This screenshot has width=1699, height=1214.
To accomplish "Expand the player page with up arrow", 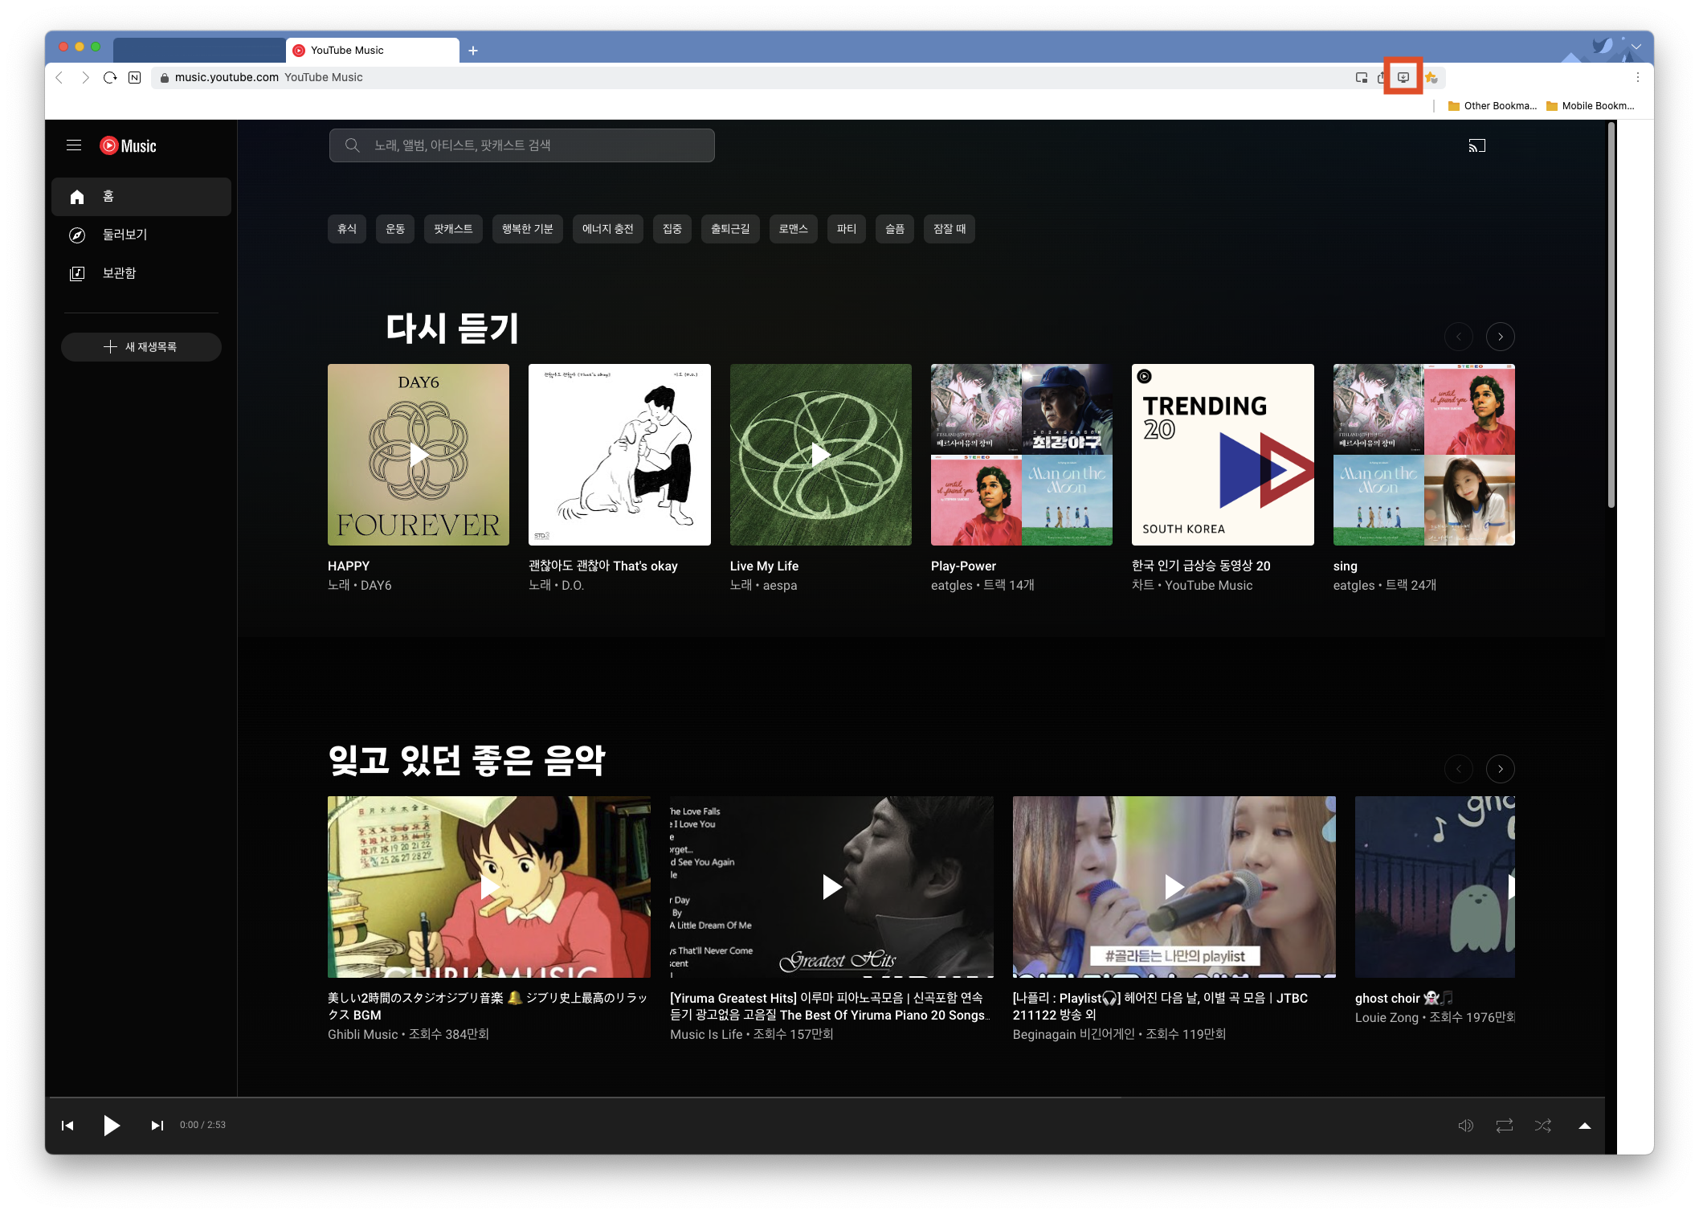I will (1584, 1126).
